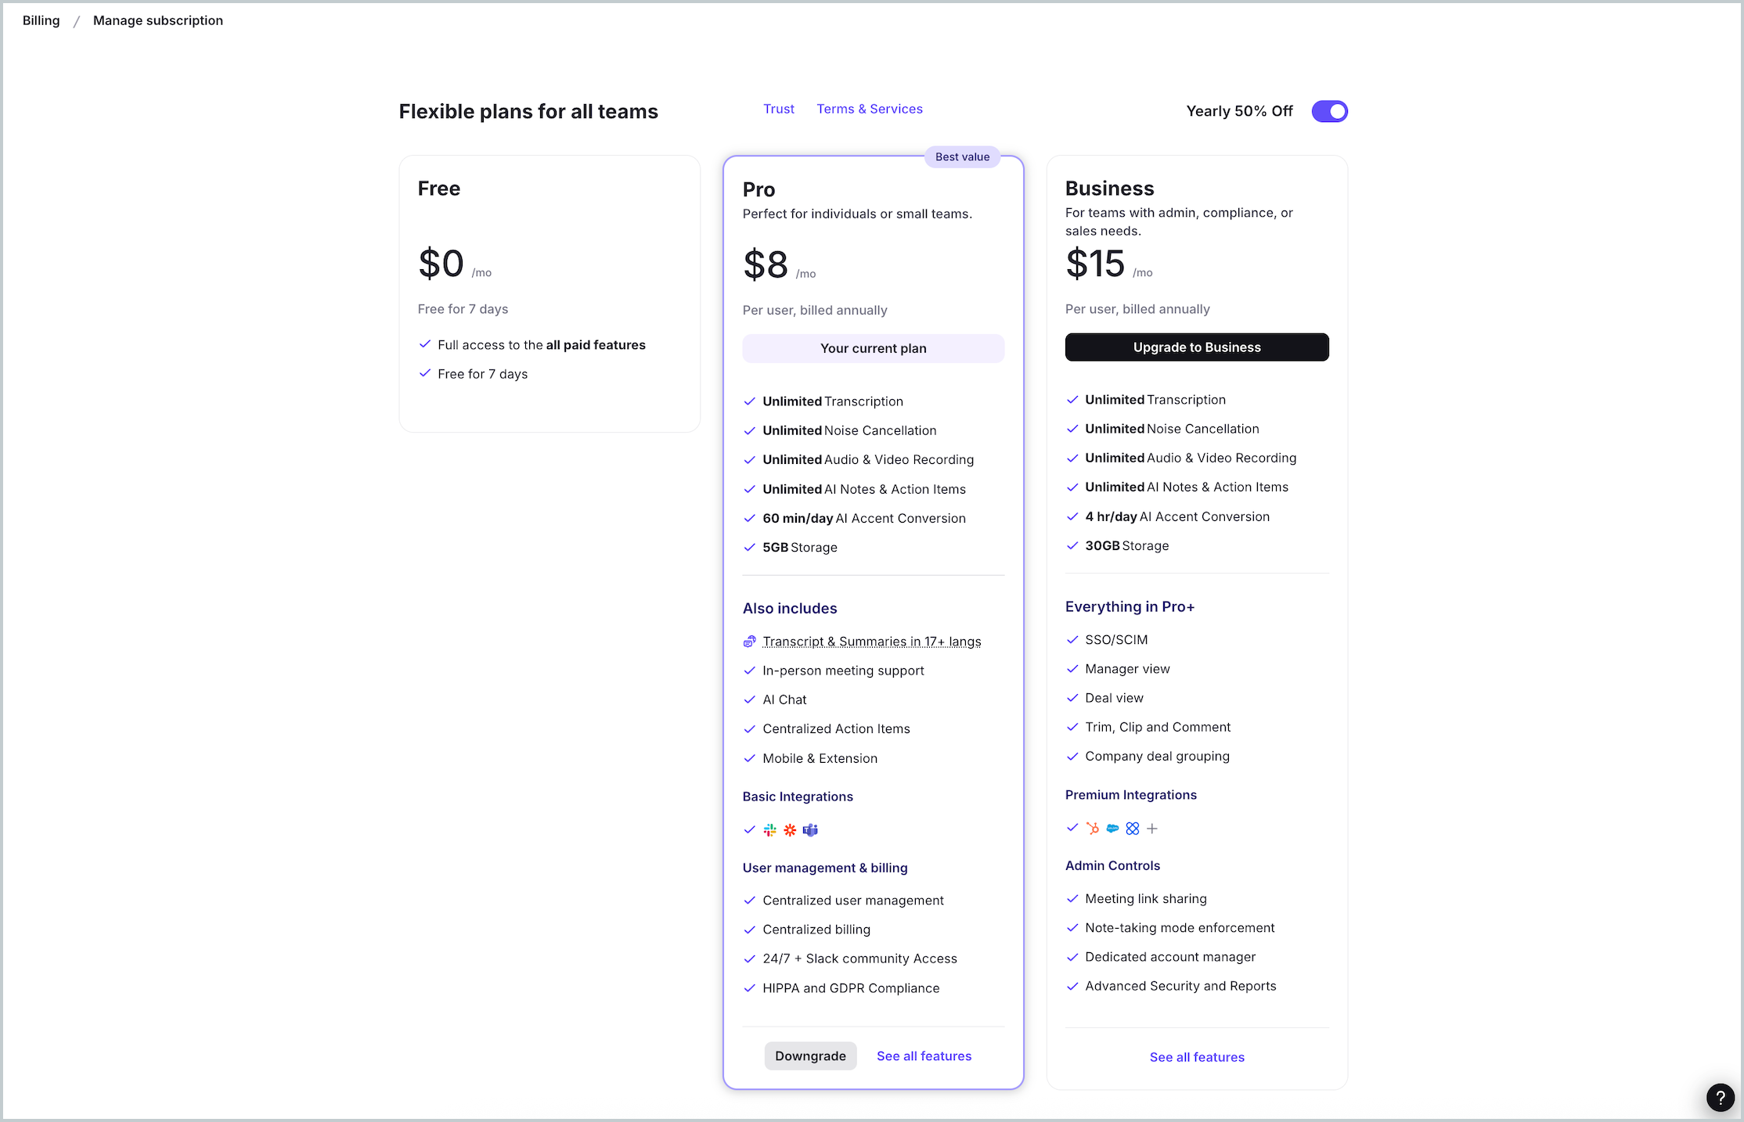This screenshot has width=1744, height=1122.
Task: Click the Transcript & Summaries in 17+ langs text
Action: pyautogui.click(x=871, y=642)
